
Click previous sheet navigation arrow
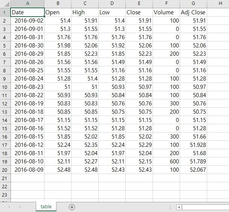tap(9, 207)
